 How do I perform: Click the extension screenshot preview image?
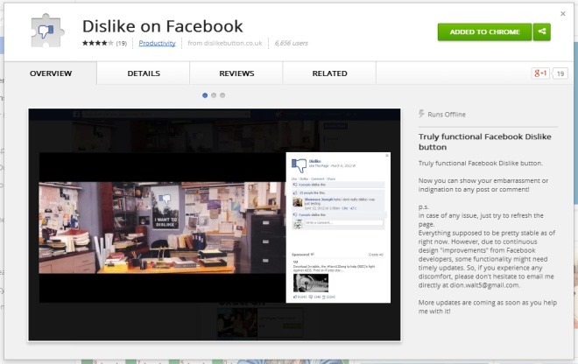[x=215, y=225]
